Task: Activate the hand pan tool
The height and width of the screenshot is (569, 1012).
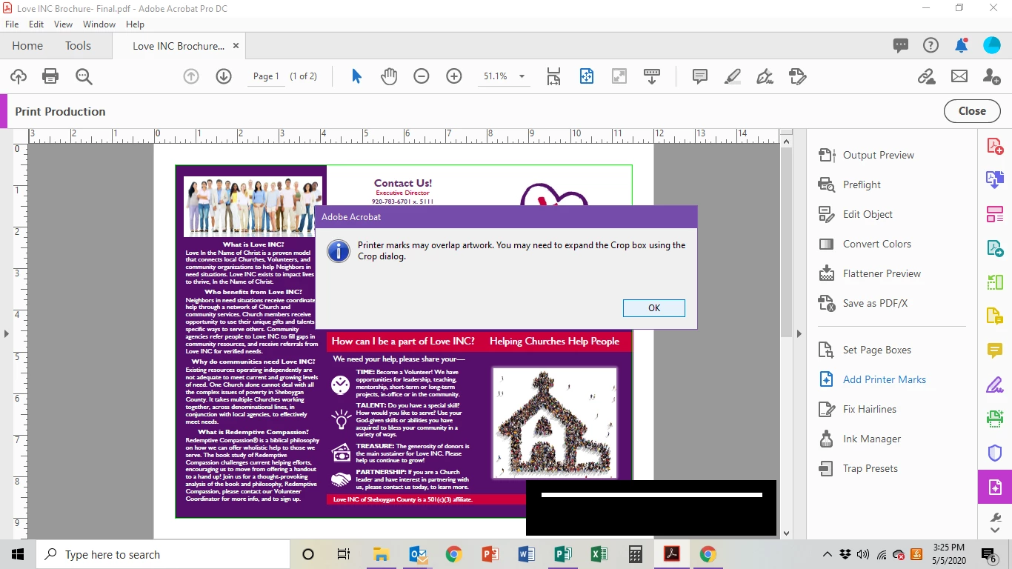Action: 389,76
